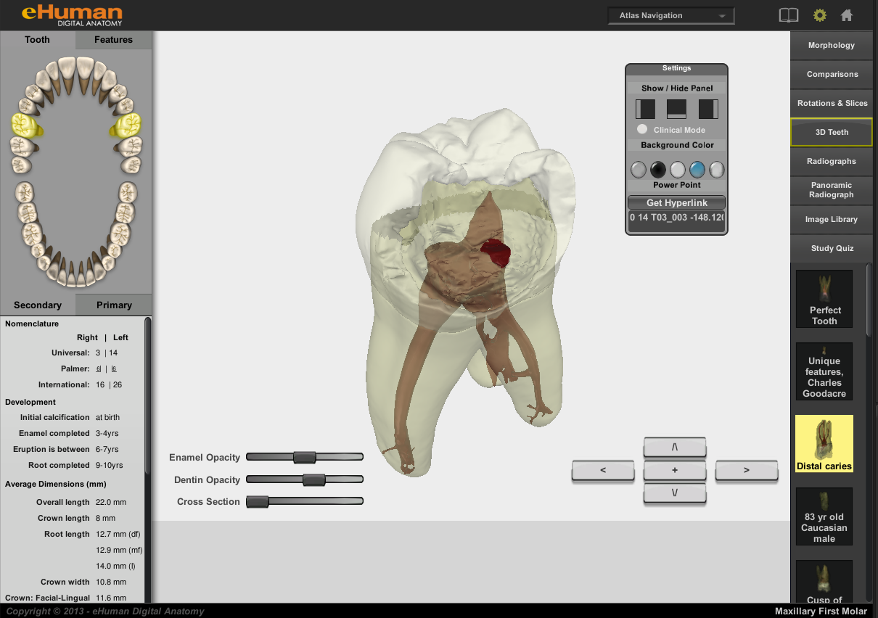Rotate tooth left with < arrow
Image resolution: width=878 pixels, height=618 pixels.
tap(602, 471)
